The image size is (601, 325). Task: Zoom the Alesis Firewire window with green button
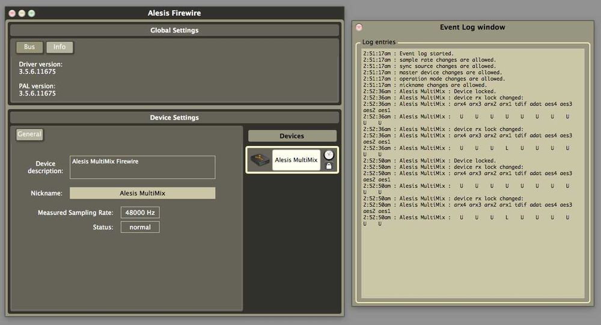tap(31, 13)
